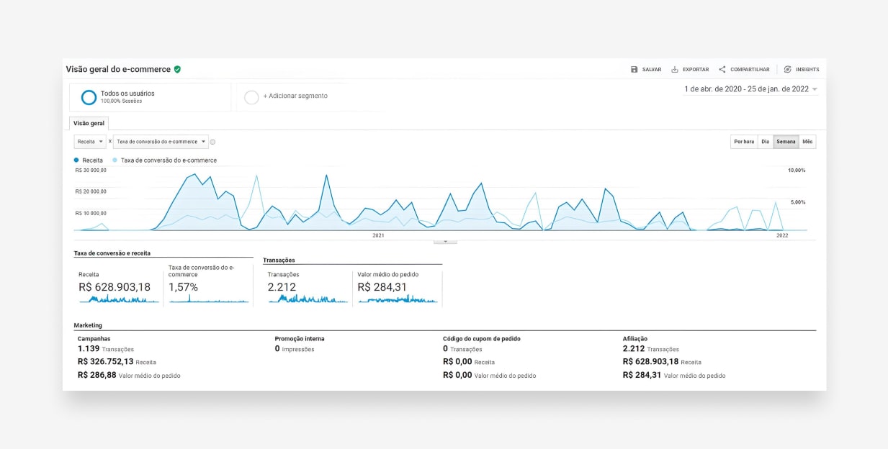Click the Marketing section heading

click(x=88, y=325)
